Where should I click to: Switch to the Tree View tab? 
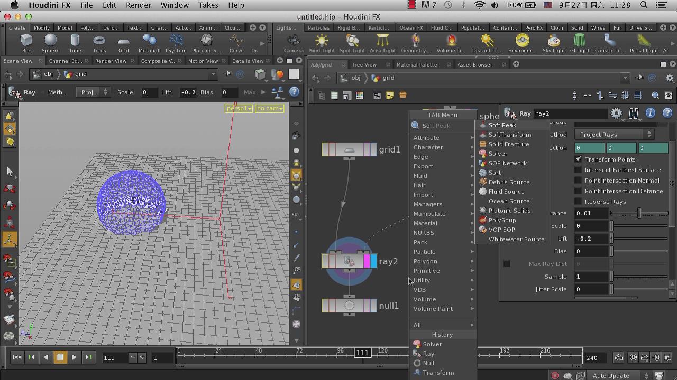click(364, 64)
